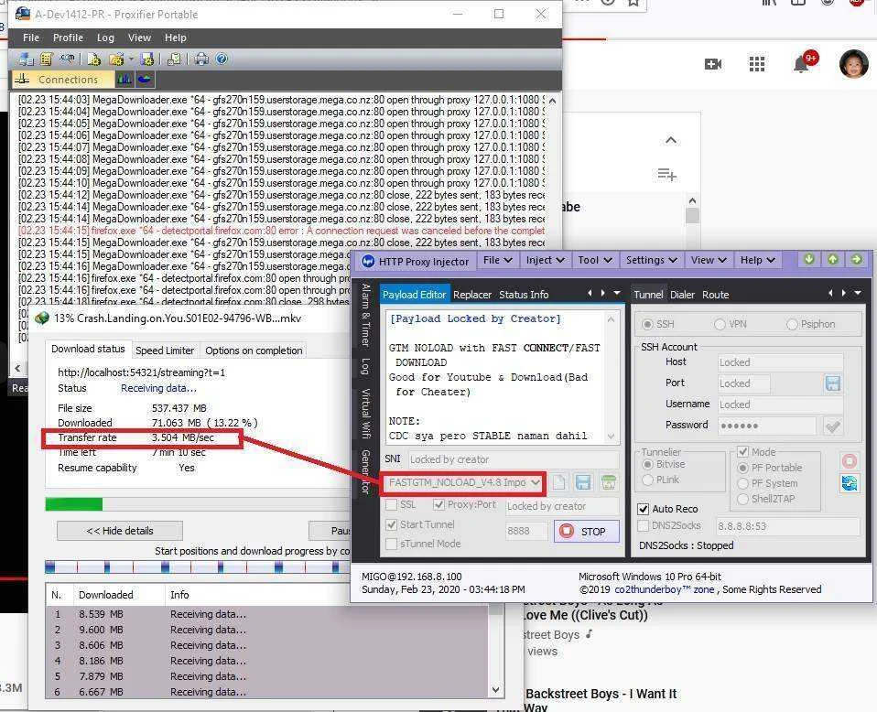This screenshot has width=877, height=712.
Task: Click the blue help question mark icon
Action: point(222,59)
